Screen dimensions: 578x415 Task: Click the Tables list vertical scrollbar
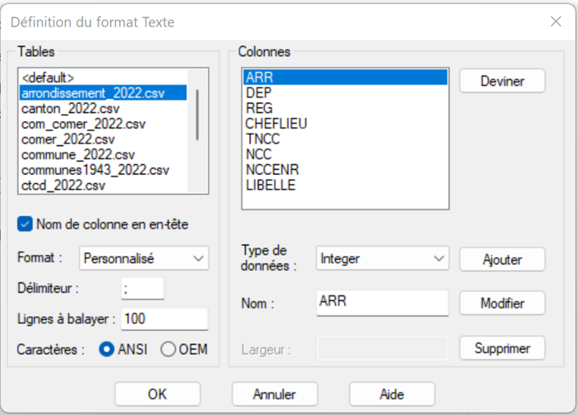coord(198,114)
